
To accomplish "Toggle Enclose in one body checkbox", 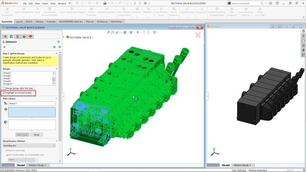I will (x=4, y=150).
